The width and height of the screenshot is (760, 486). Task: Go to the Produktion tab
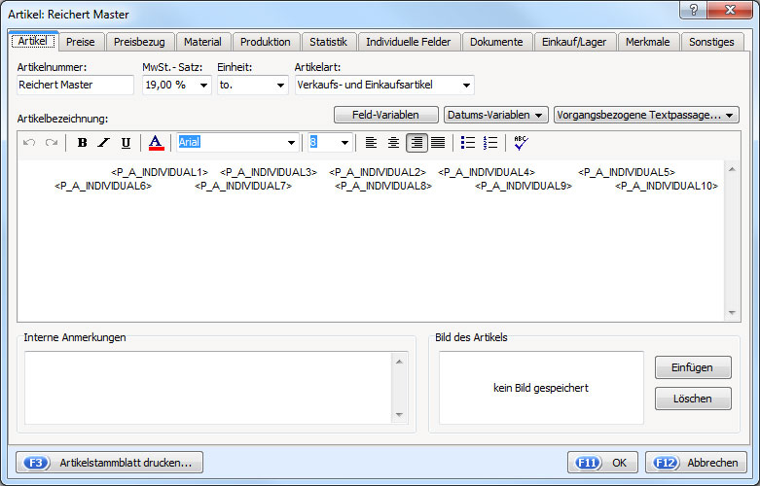266,42
